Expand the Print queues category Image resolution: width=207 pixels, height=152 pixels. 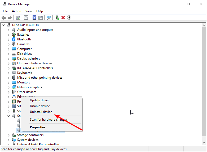[8, 97]
